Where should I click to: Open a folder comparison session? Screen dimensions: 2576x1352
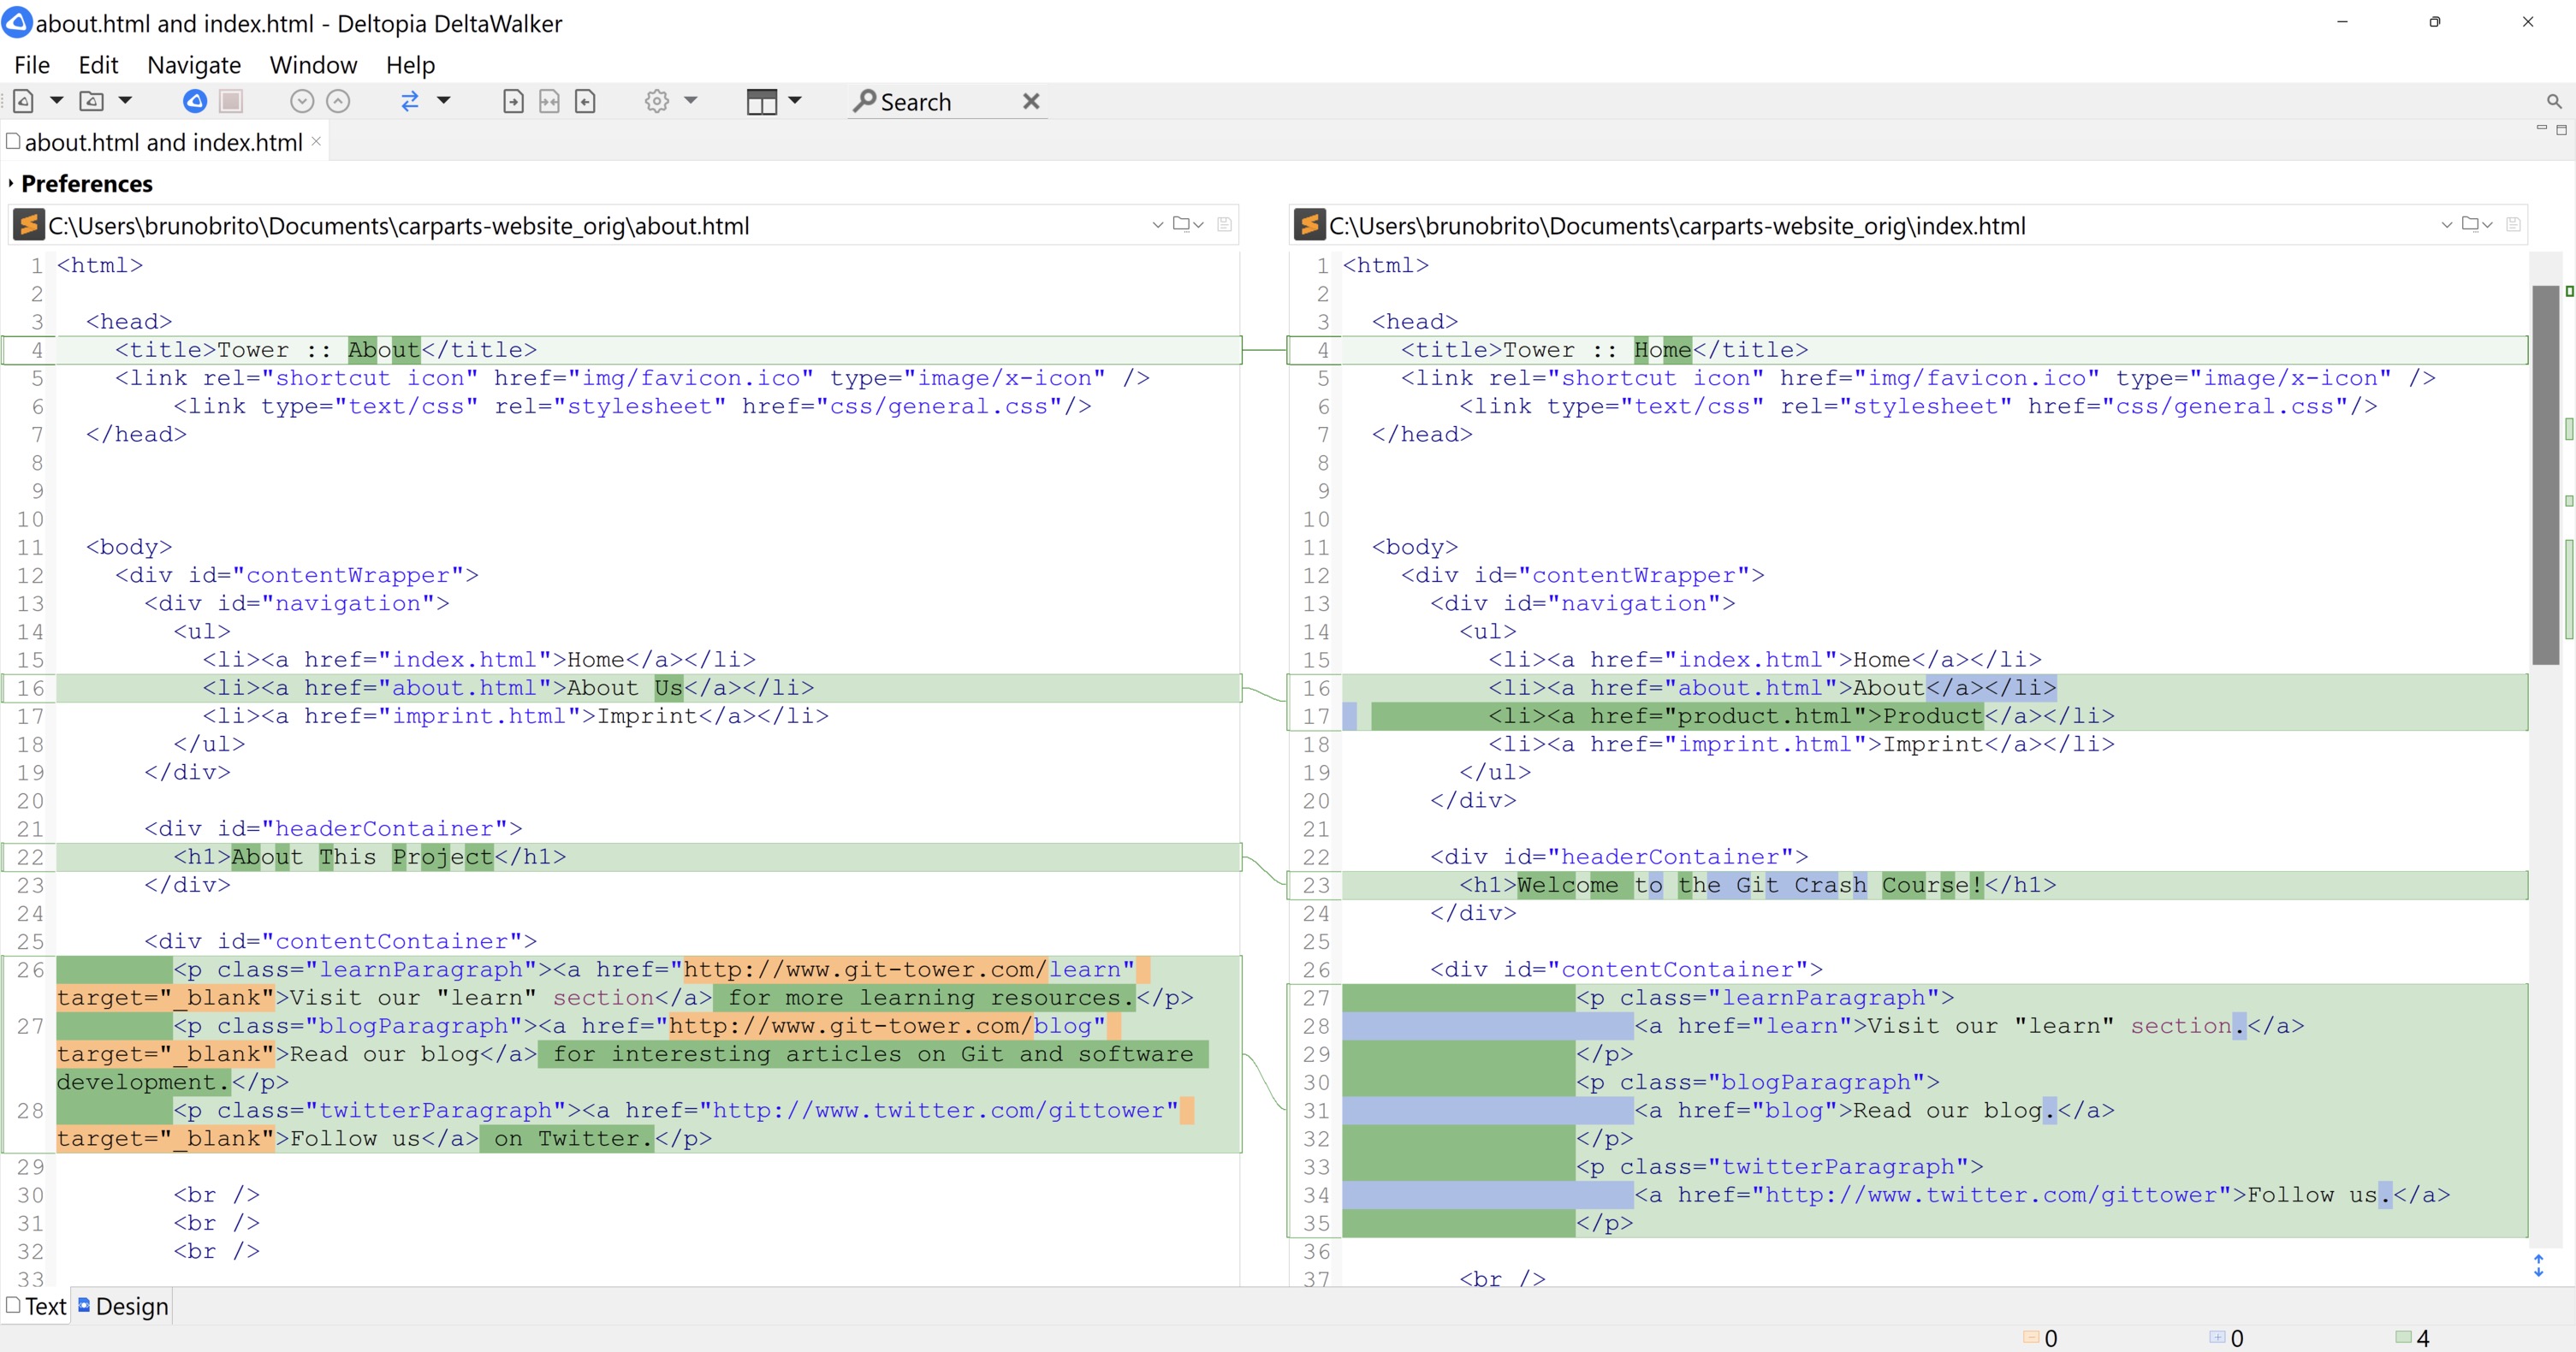tap(91, 100)
